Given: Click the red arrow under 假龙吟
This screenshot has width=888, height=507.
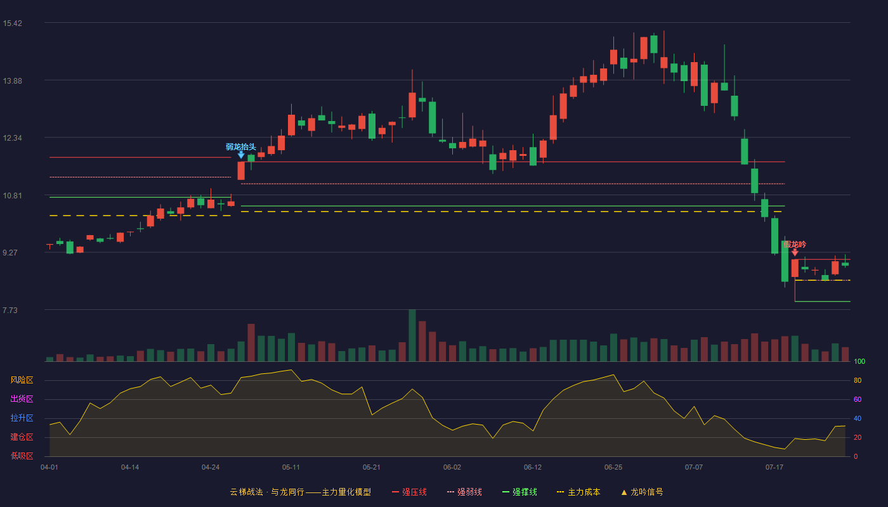Looking at the screenshot, I should pyautogui.click(x=795, y=252).
